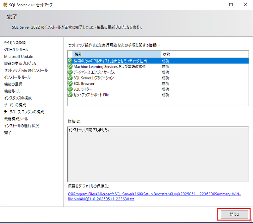Screen dimensions: 253x223
Task: Click the グローバル ルール step in sidebar
Action: [16, 50]
